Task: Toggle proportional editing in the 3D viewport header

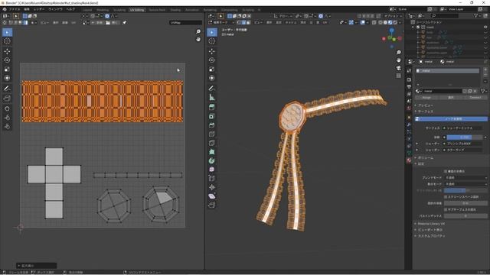Action: click(x=321, y=16)
